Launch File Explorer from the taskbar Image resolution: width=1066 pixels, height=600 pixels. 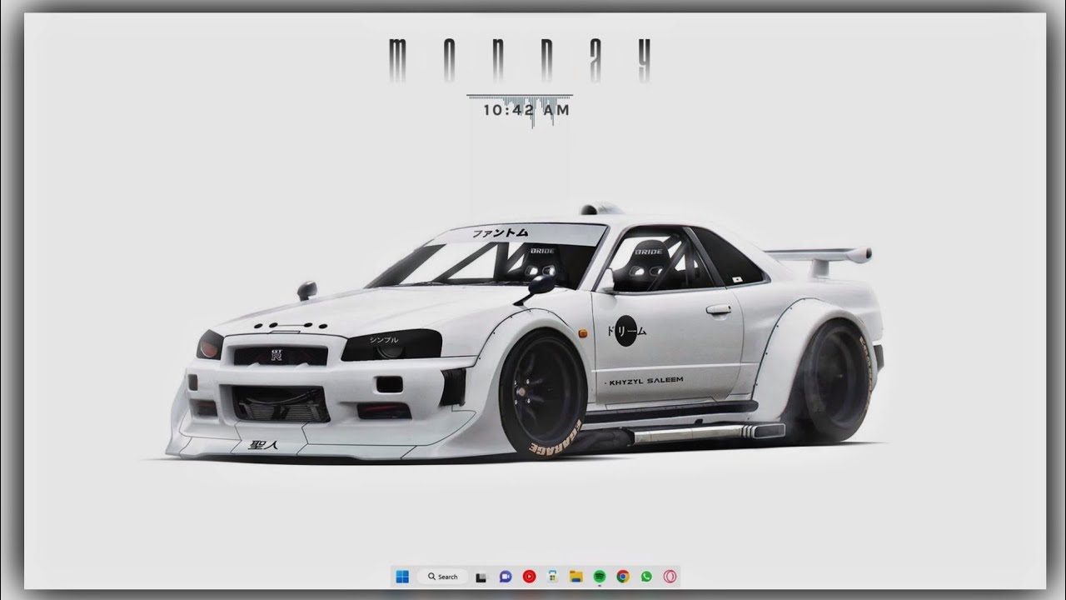575,576
